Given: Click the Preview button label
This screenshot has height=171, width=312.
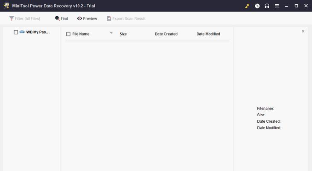Looking at the screenshot, I should tap(90, 18).
